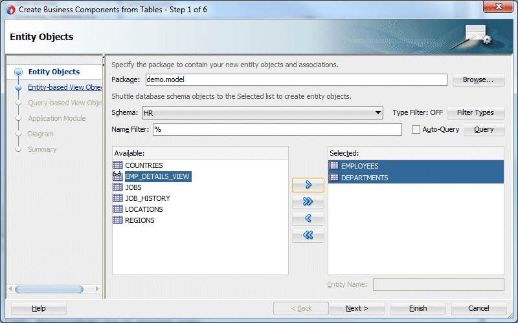This screenshot has height=323, width=518.
Task: Select Summary step
Action: pyautogui.click(x=42, y=149)
